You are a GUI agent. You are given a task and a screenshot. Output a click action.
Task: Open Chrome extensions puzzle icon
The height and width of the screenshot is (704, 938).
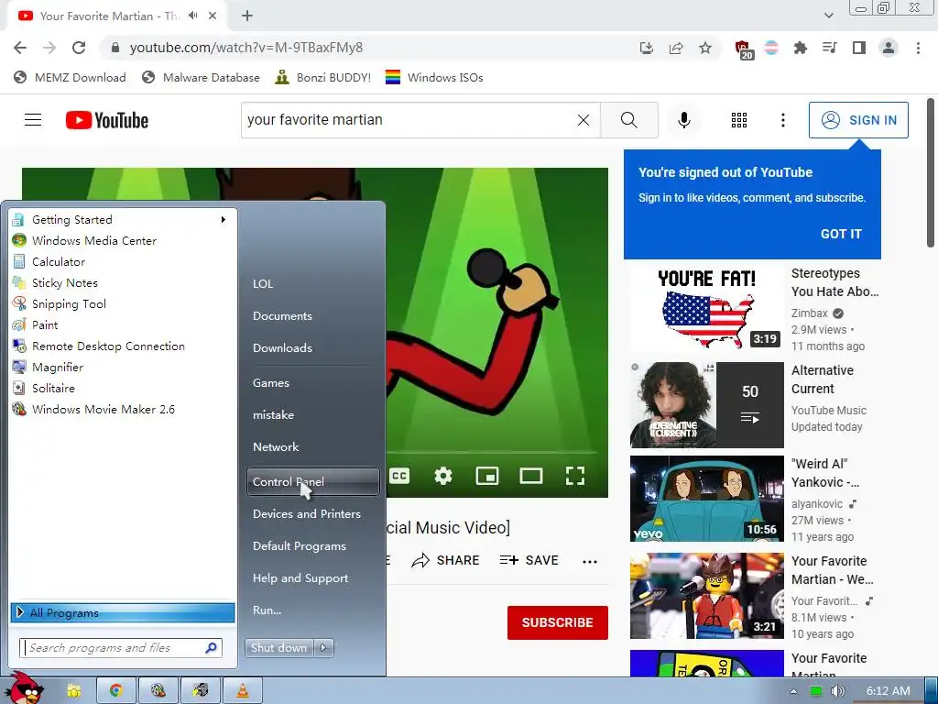click(x=800, y=48)
